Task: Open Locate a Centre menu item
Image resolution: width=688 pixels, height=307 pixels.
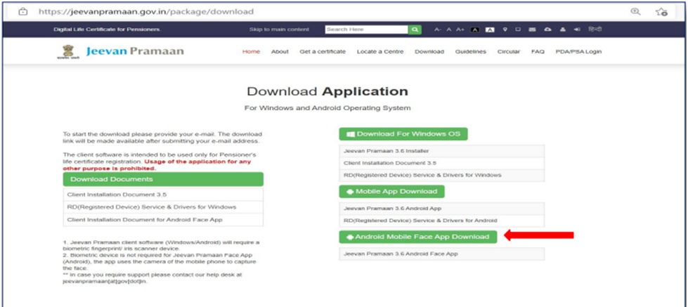Action: coord(380,51)
